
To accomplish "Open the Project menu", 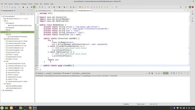I will click(36, 4).
